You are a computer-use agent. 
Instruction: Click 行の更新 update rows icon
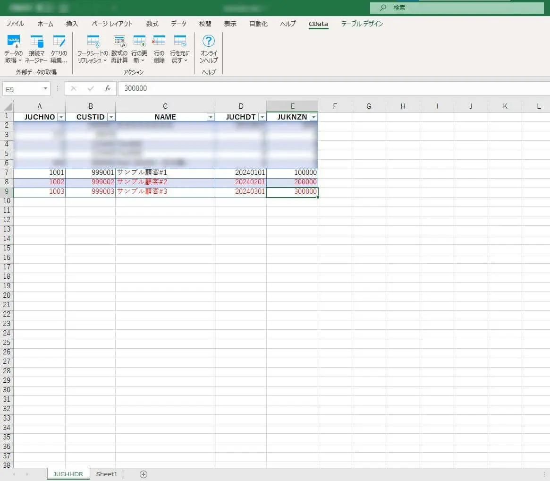[x=139, y=49]
